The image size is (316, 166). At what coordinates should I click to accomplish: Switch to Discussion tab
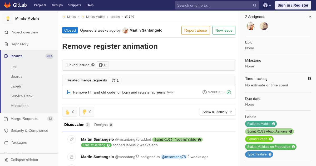pos(77,125)
